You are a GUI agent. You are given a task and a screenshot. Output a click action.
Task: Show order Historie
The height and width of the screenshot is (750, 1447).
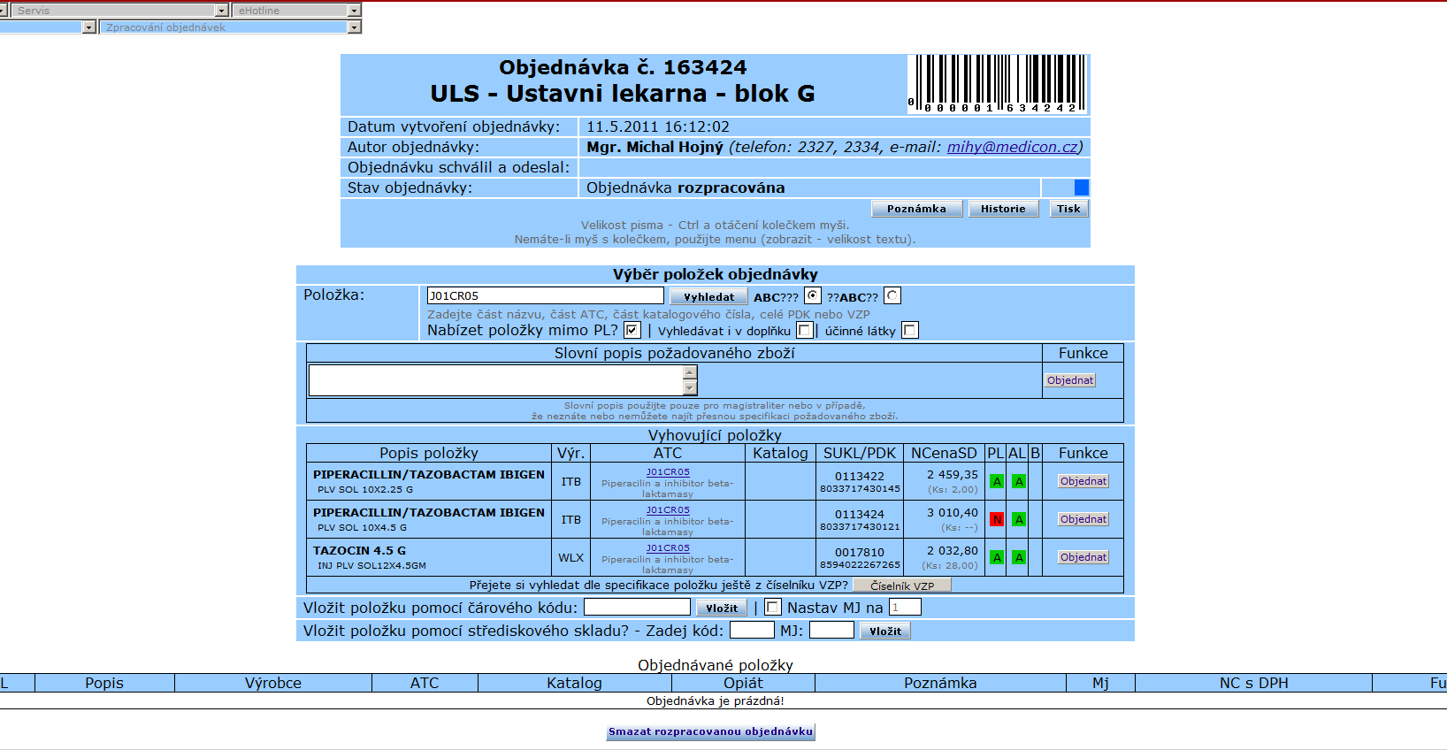tap(1003, 209)
